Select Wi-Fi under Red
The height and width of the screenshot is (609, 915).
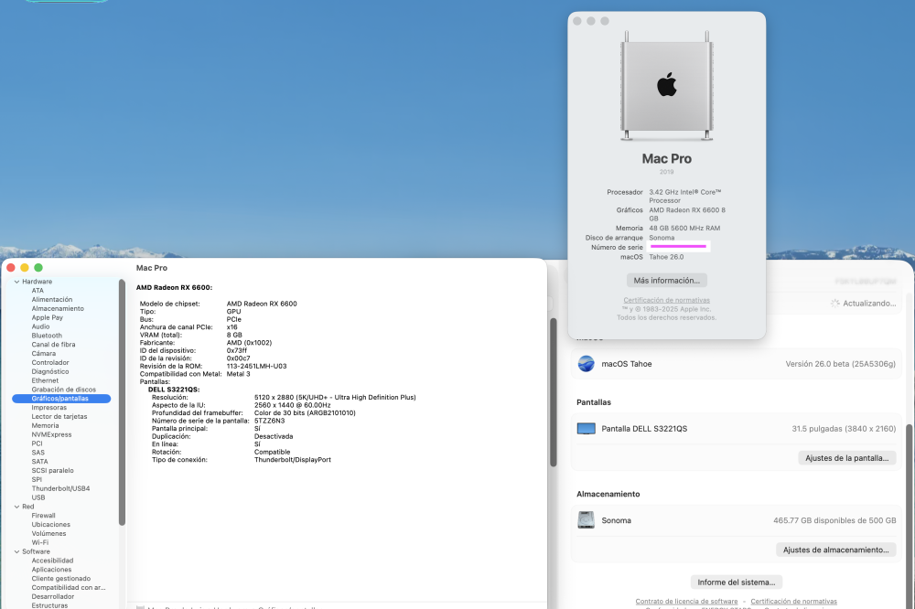click(x=40, y=542)
